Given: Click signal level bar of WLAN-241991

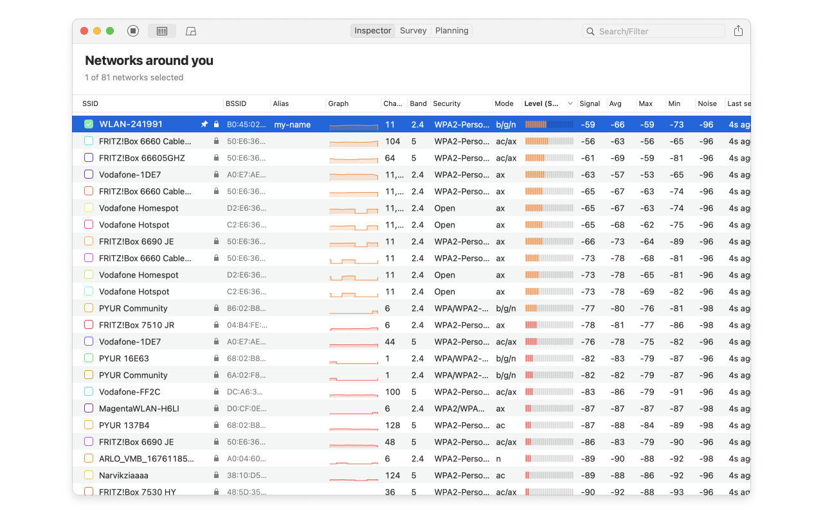Looking at the screenshot, I should click(549, 124).
